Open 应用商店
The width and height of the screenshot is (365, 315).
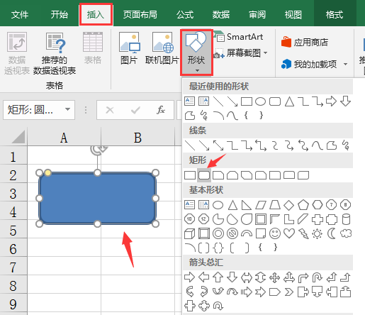tap(305, 43)
